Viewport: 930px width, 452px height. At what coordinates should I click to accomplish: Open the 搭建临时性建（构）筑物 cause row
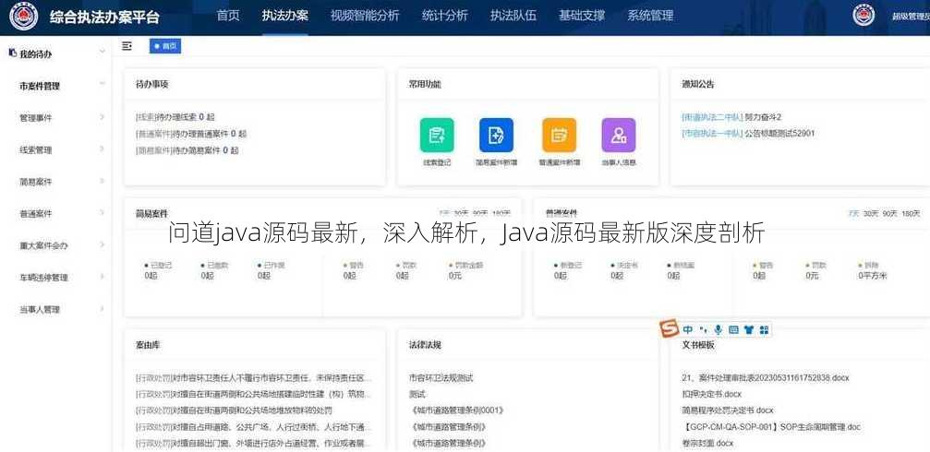[x=254, y=394]
